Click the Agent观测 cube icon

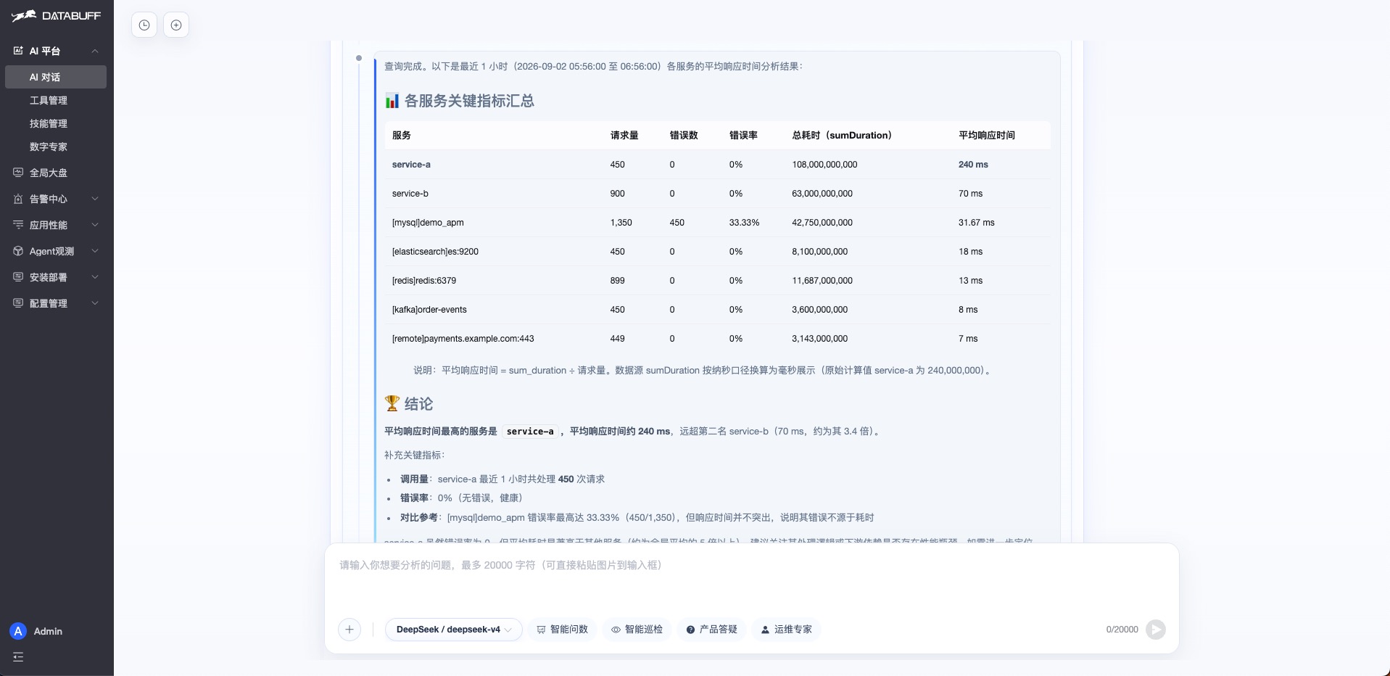click(18, 251)
